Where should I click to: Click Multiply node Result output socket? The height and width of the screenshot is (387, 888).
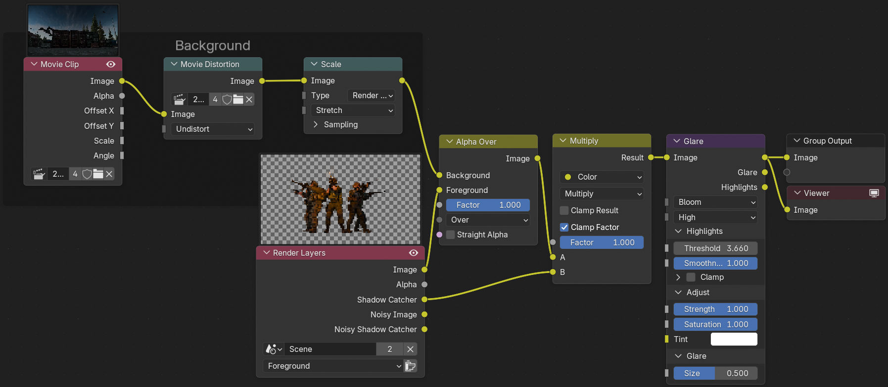tap(651, 157)
